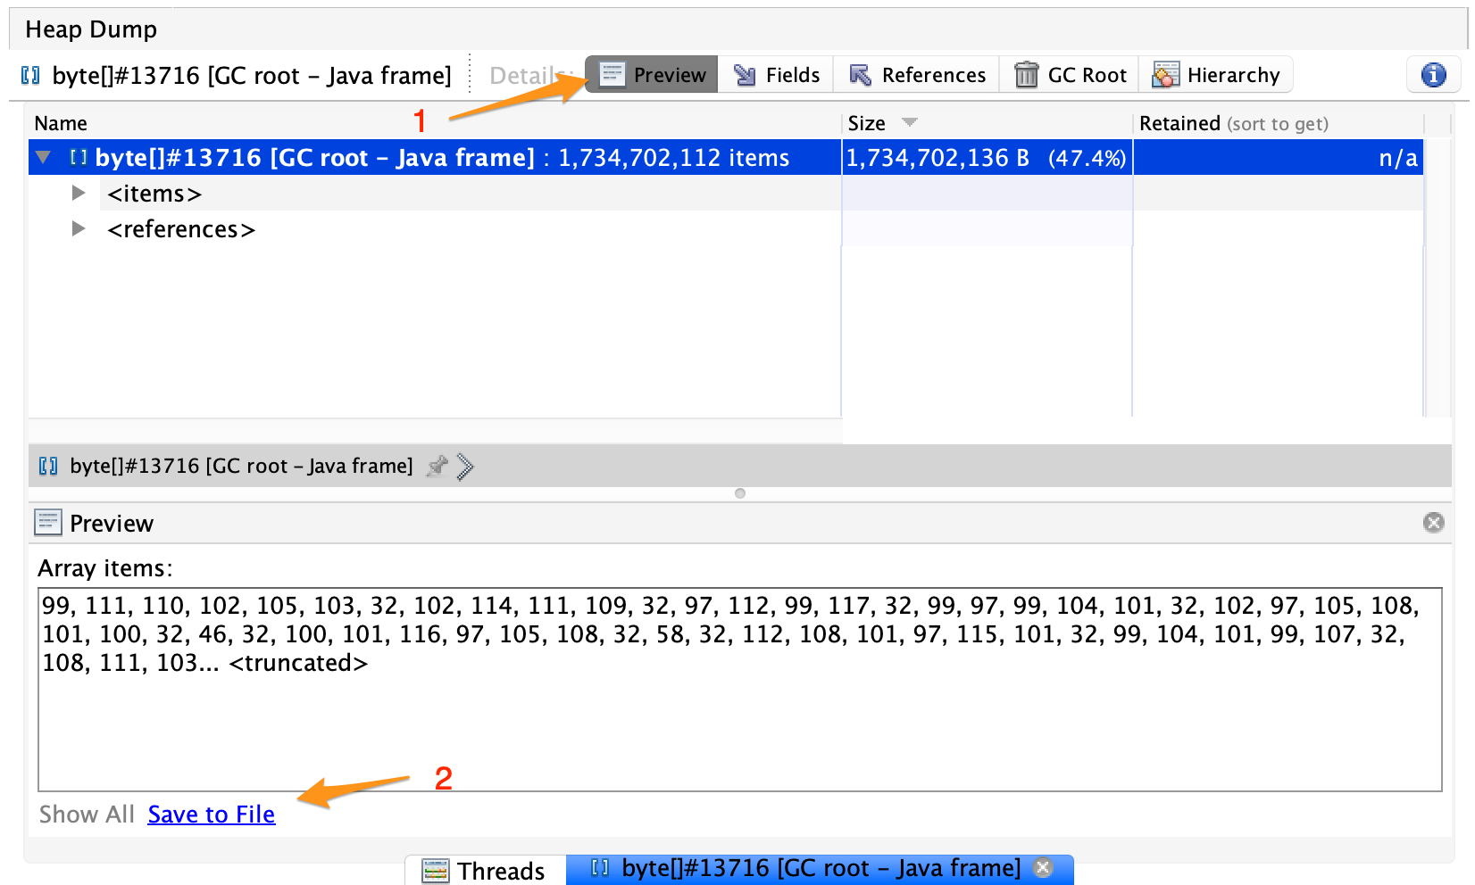Click the Hierarchy icon in toolbar
The image size is (1475, 885).
click(x=1165, y=75)
